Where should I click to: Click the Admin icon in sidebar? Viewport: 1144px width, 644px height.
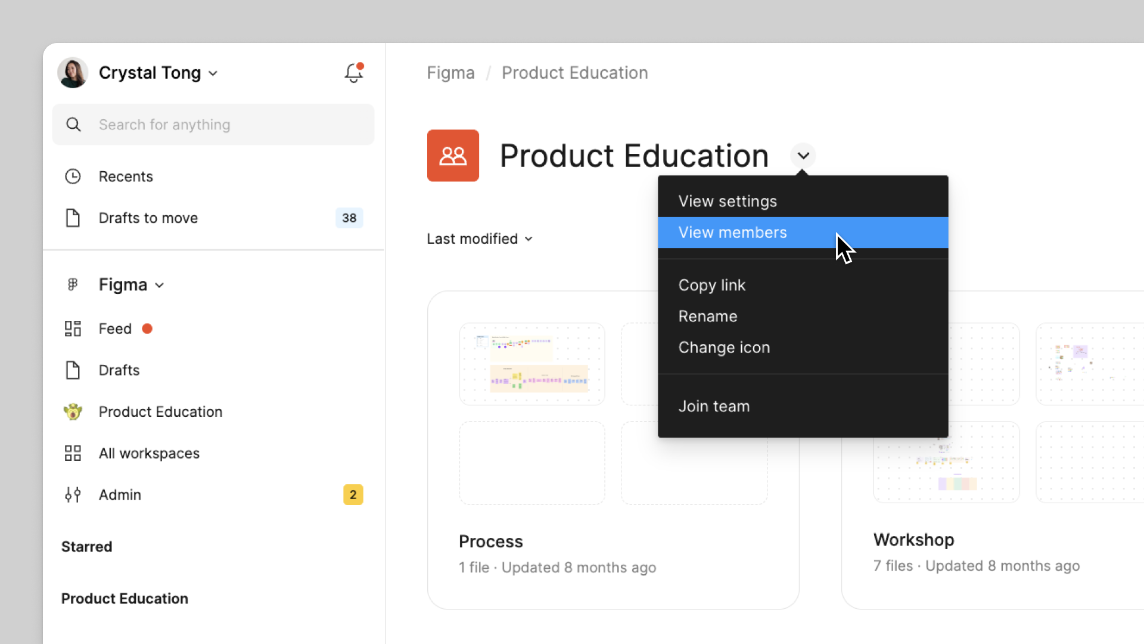click(x=73, y=494)
